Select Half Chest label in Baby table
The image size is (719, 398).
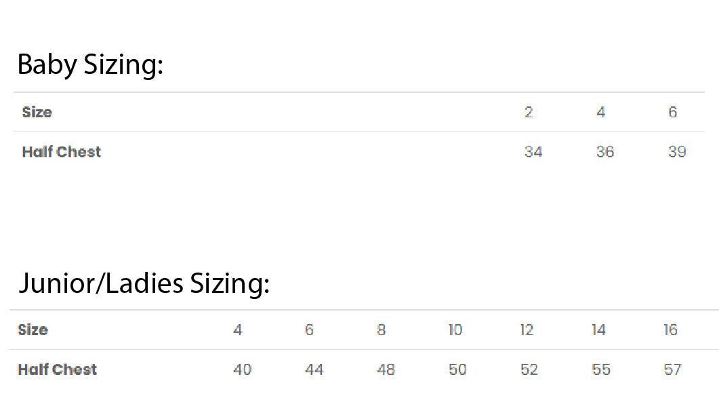(x=62, y=152)
